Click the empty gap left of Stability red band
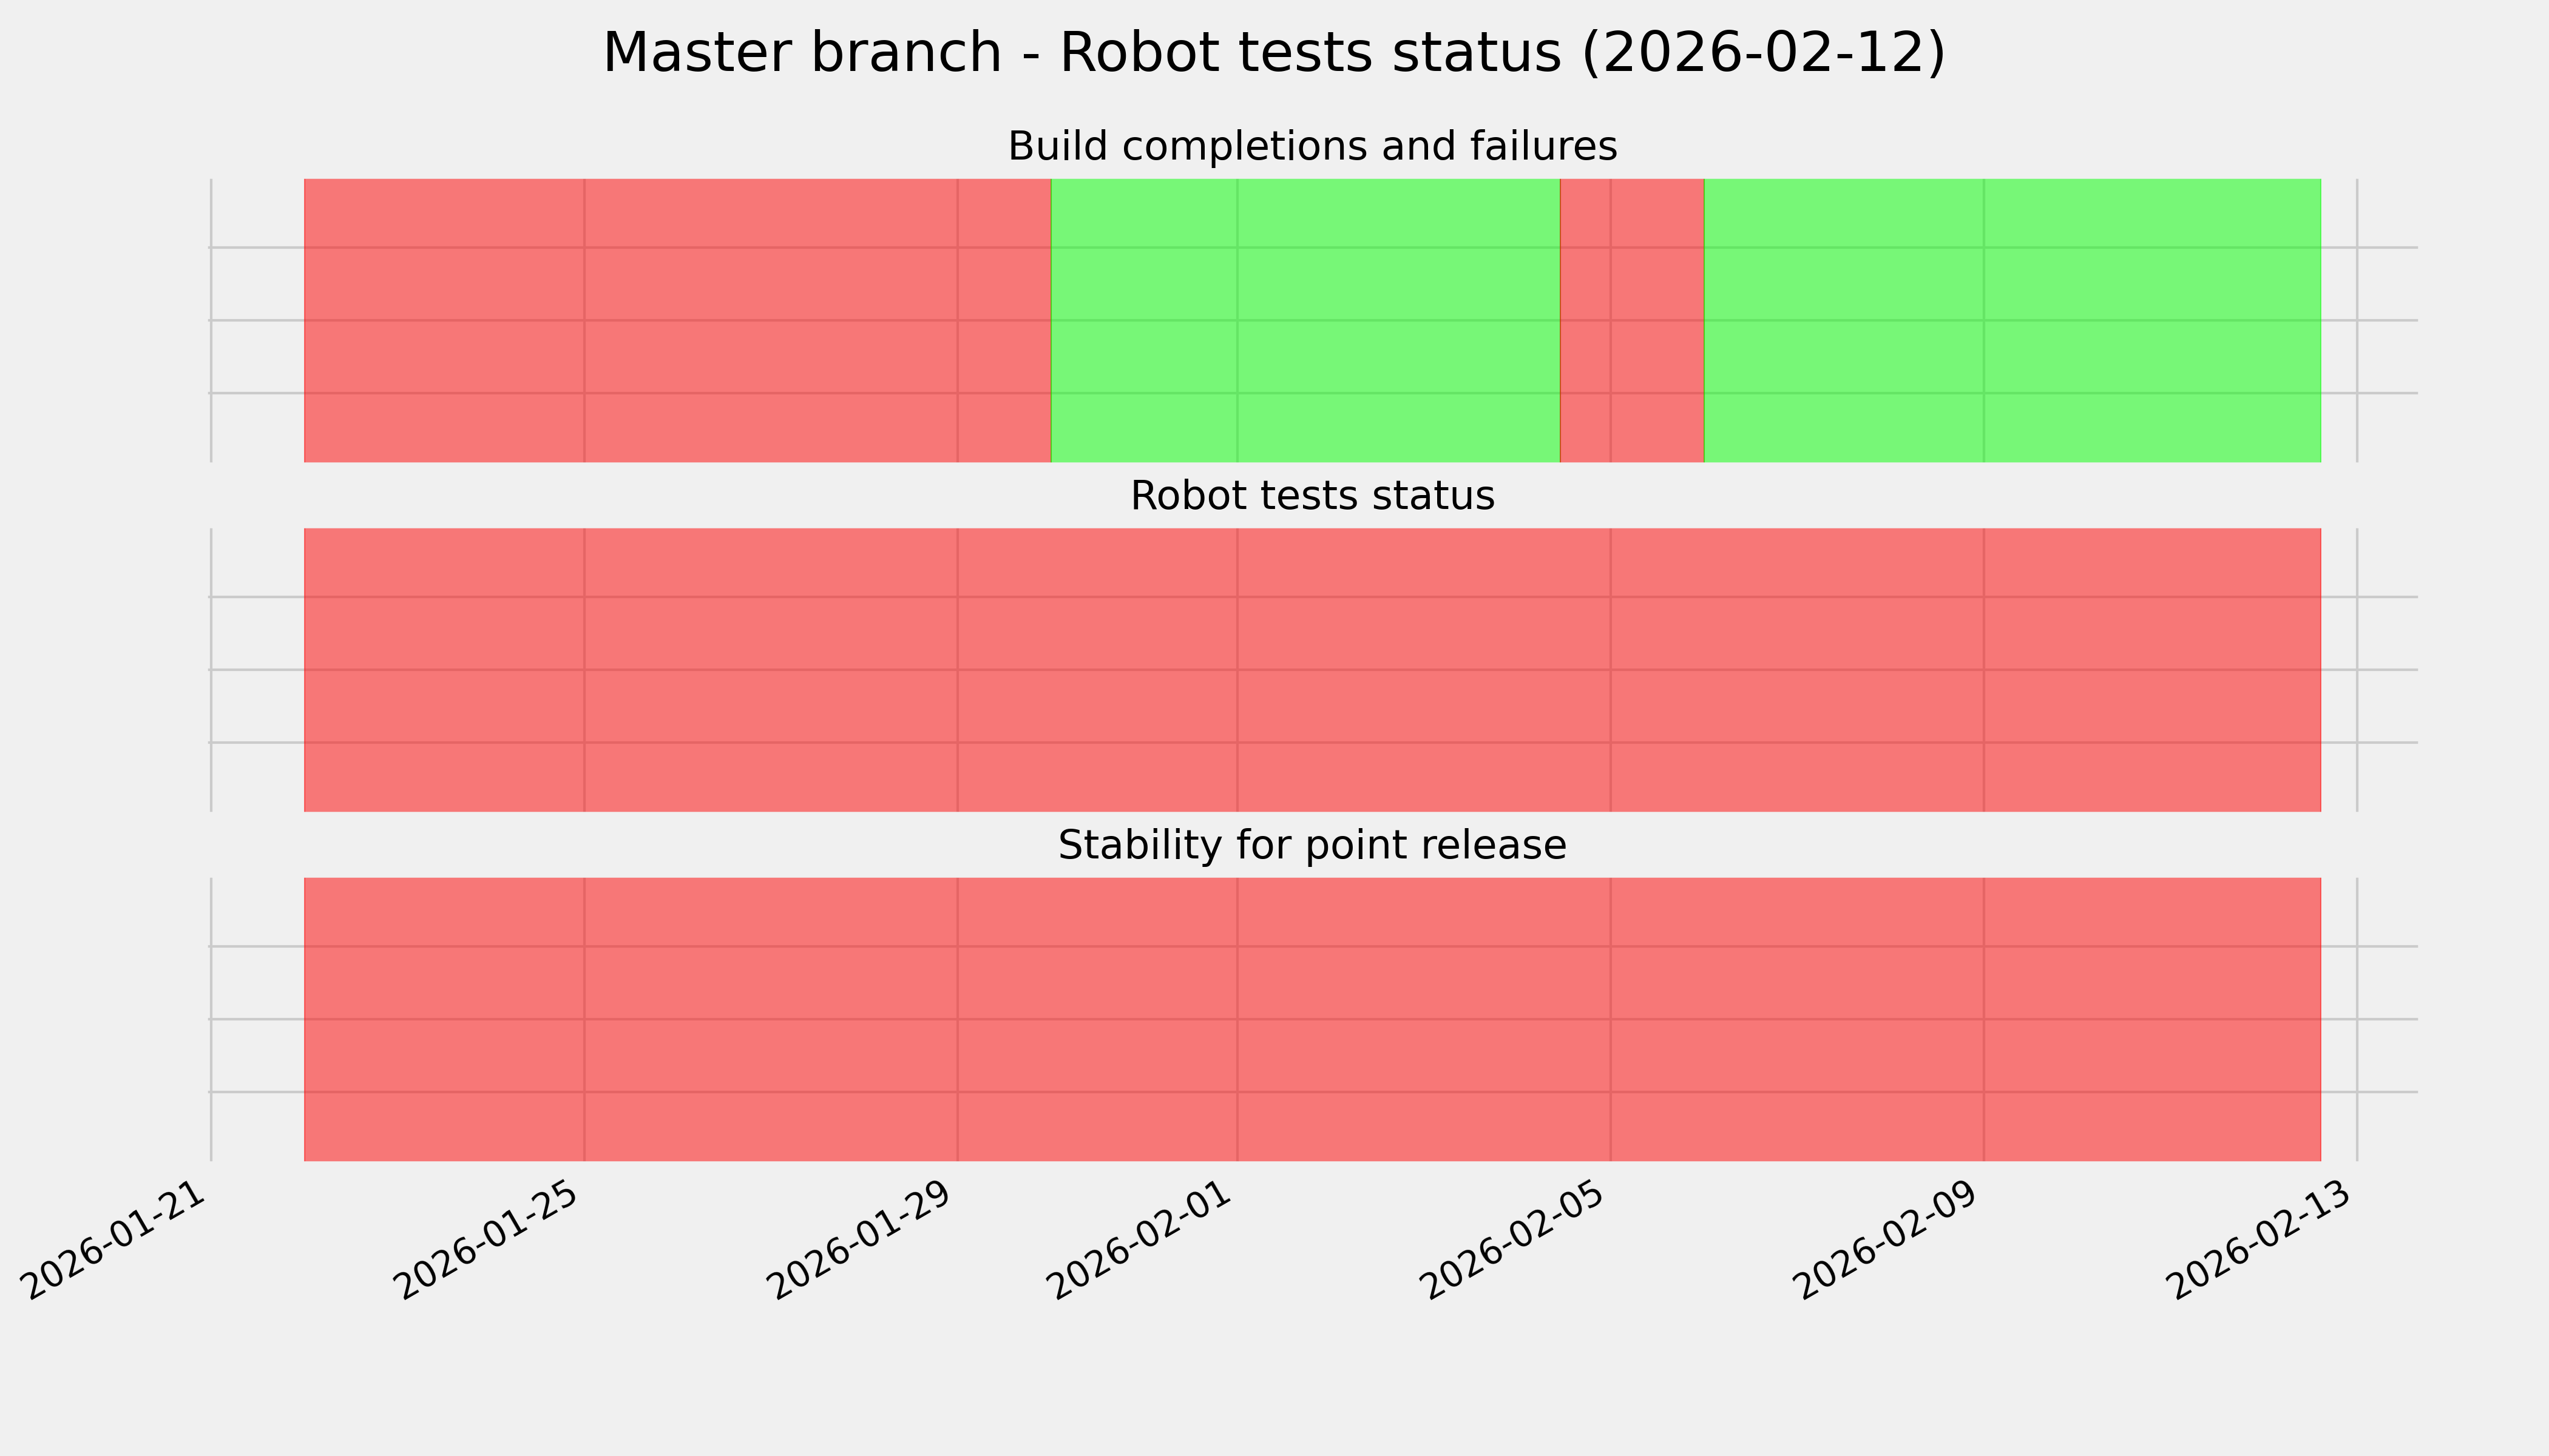Viewport: 2549px width, 1456px height. tap(257, 1019)
